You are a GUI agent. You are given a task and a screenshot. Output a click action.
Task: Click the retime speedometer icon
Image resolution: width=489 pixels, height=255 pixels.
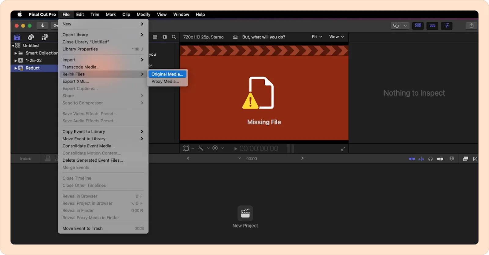215,148
